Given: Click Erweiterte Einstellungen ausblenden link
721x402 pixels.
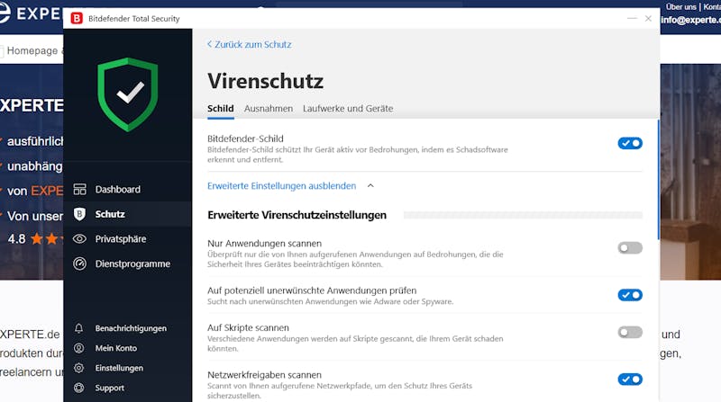Looking at the screenshot, I should [x=282, y=186].
